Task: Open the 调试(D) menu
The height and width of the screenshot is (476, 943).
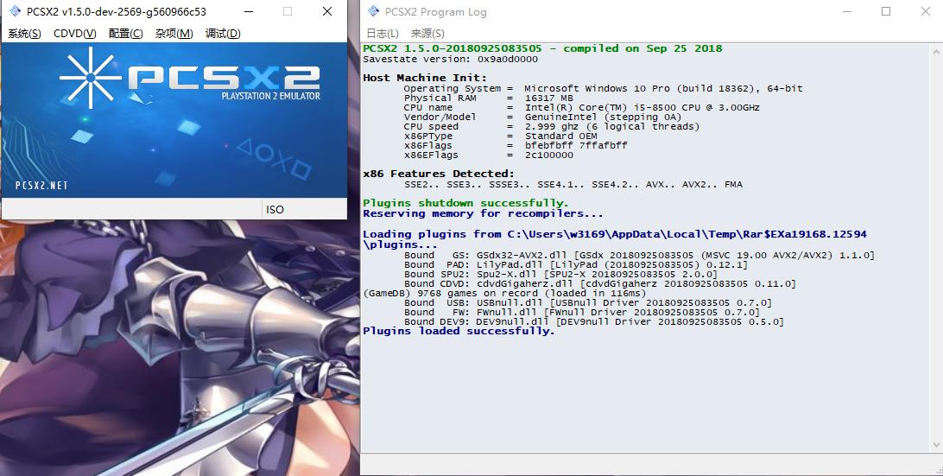Action: [223, 34]
